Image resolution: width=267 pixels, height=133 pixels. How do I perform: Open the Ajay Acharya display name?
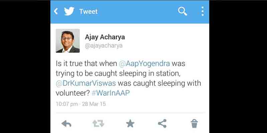coord(105,37)
